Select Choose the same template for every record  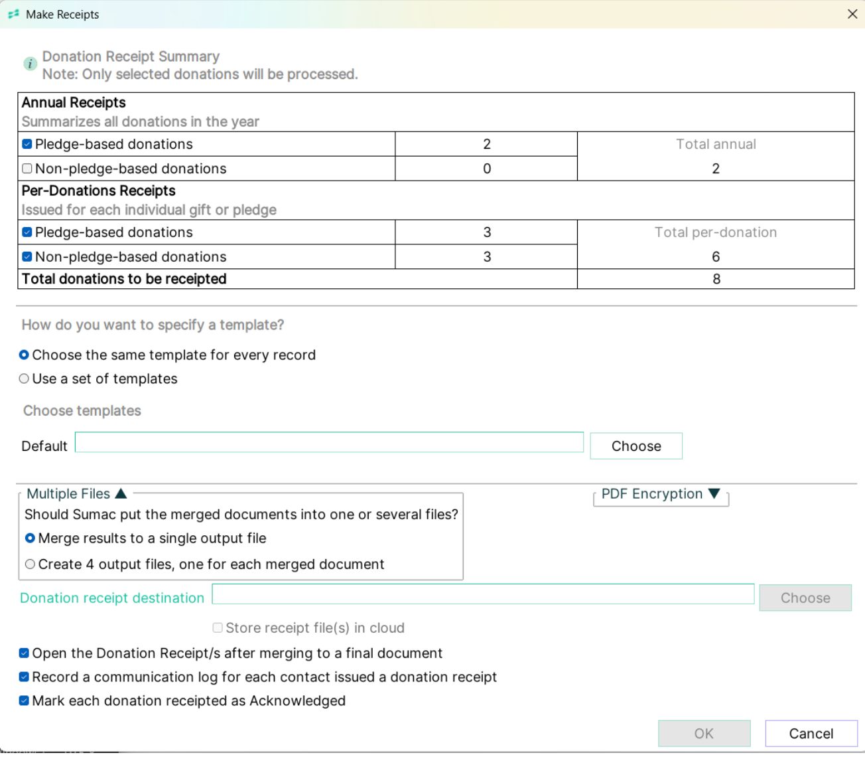tap(24, 355)
